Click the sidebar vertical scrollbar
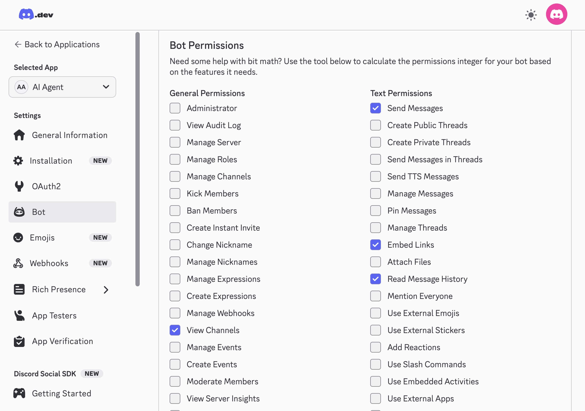585x411 pixels. 138,159
